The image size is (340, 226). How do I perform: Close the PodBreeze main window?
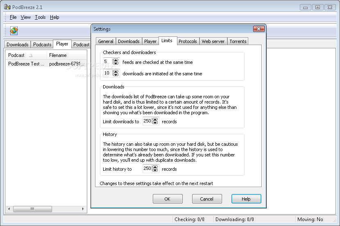click(x=330, y=7)
